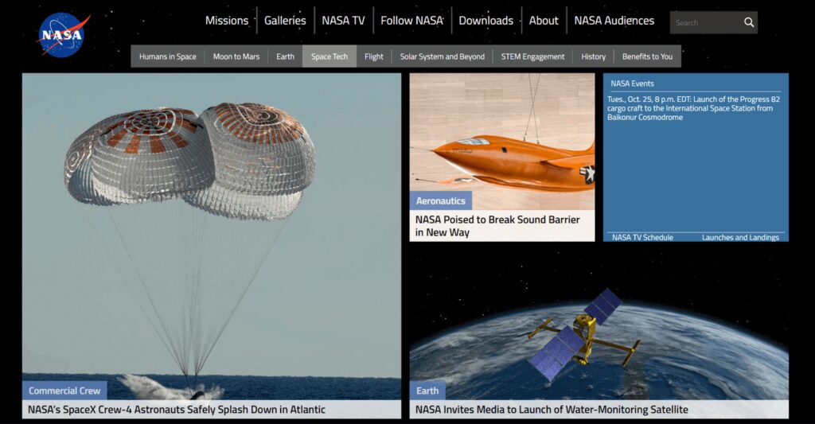Focus the Search input field

point(706,22)
